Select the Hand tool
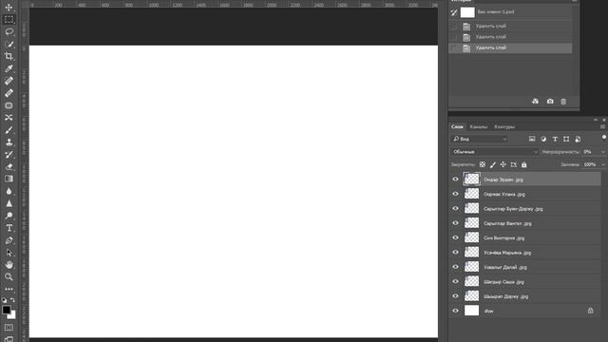This screenshot has height=342, width=608. [x=9, y=265]
